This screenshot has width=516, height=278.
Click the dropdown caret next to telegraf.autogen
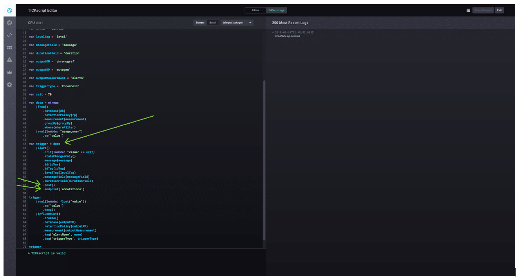pyautogui.click(x=250, y=23)
